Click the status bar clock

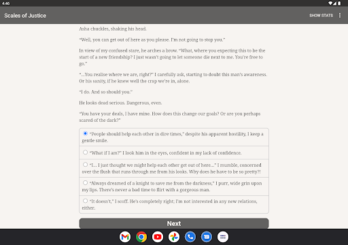coord(6,3)
